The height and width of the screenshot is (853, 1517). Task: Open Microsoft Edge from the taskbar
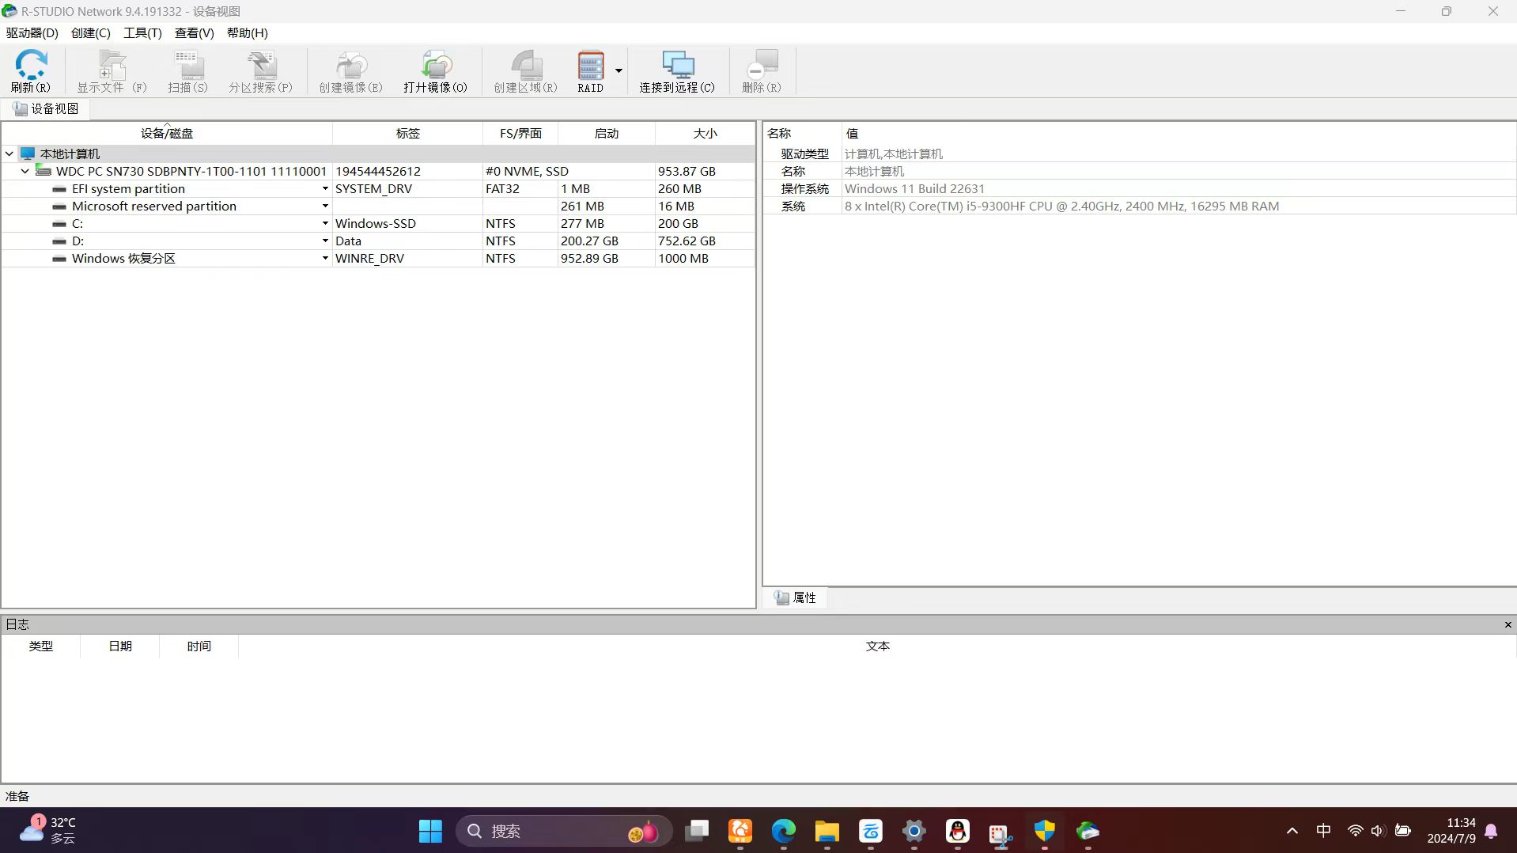click(x=783, y=832)
